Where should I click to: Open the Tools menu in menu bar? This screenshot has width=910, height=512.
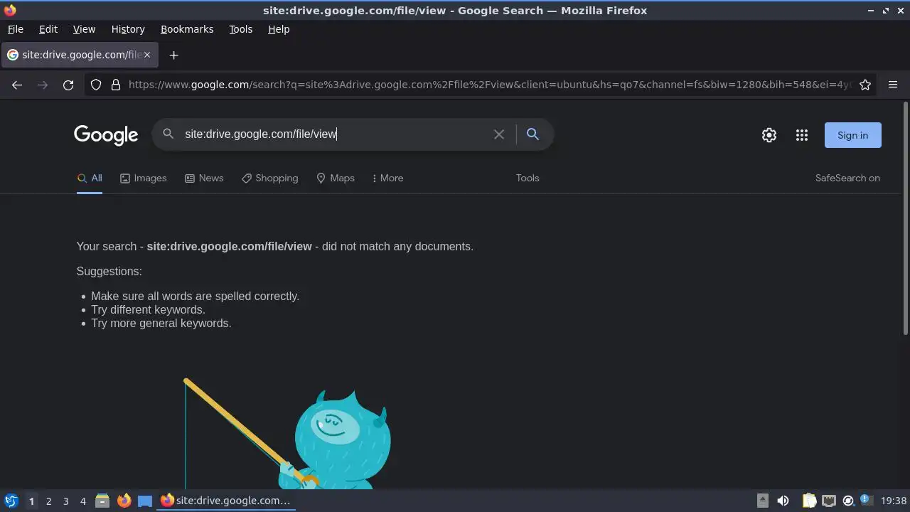(240, 29)
